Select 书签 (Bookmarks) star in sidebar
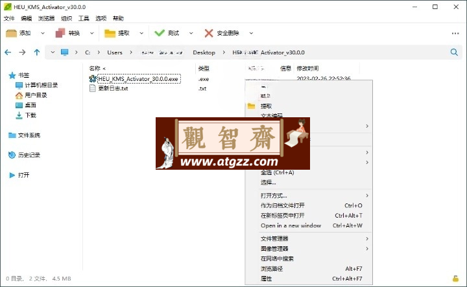 click(x=19, y=75)
